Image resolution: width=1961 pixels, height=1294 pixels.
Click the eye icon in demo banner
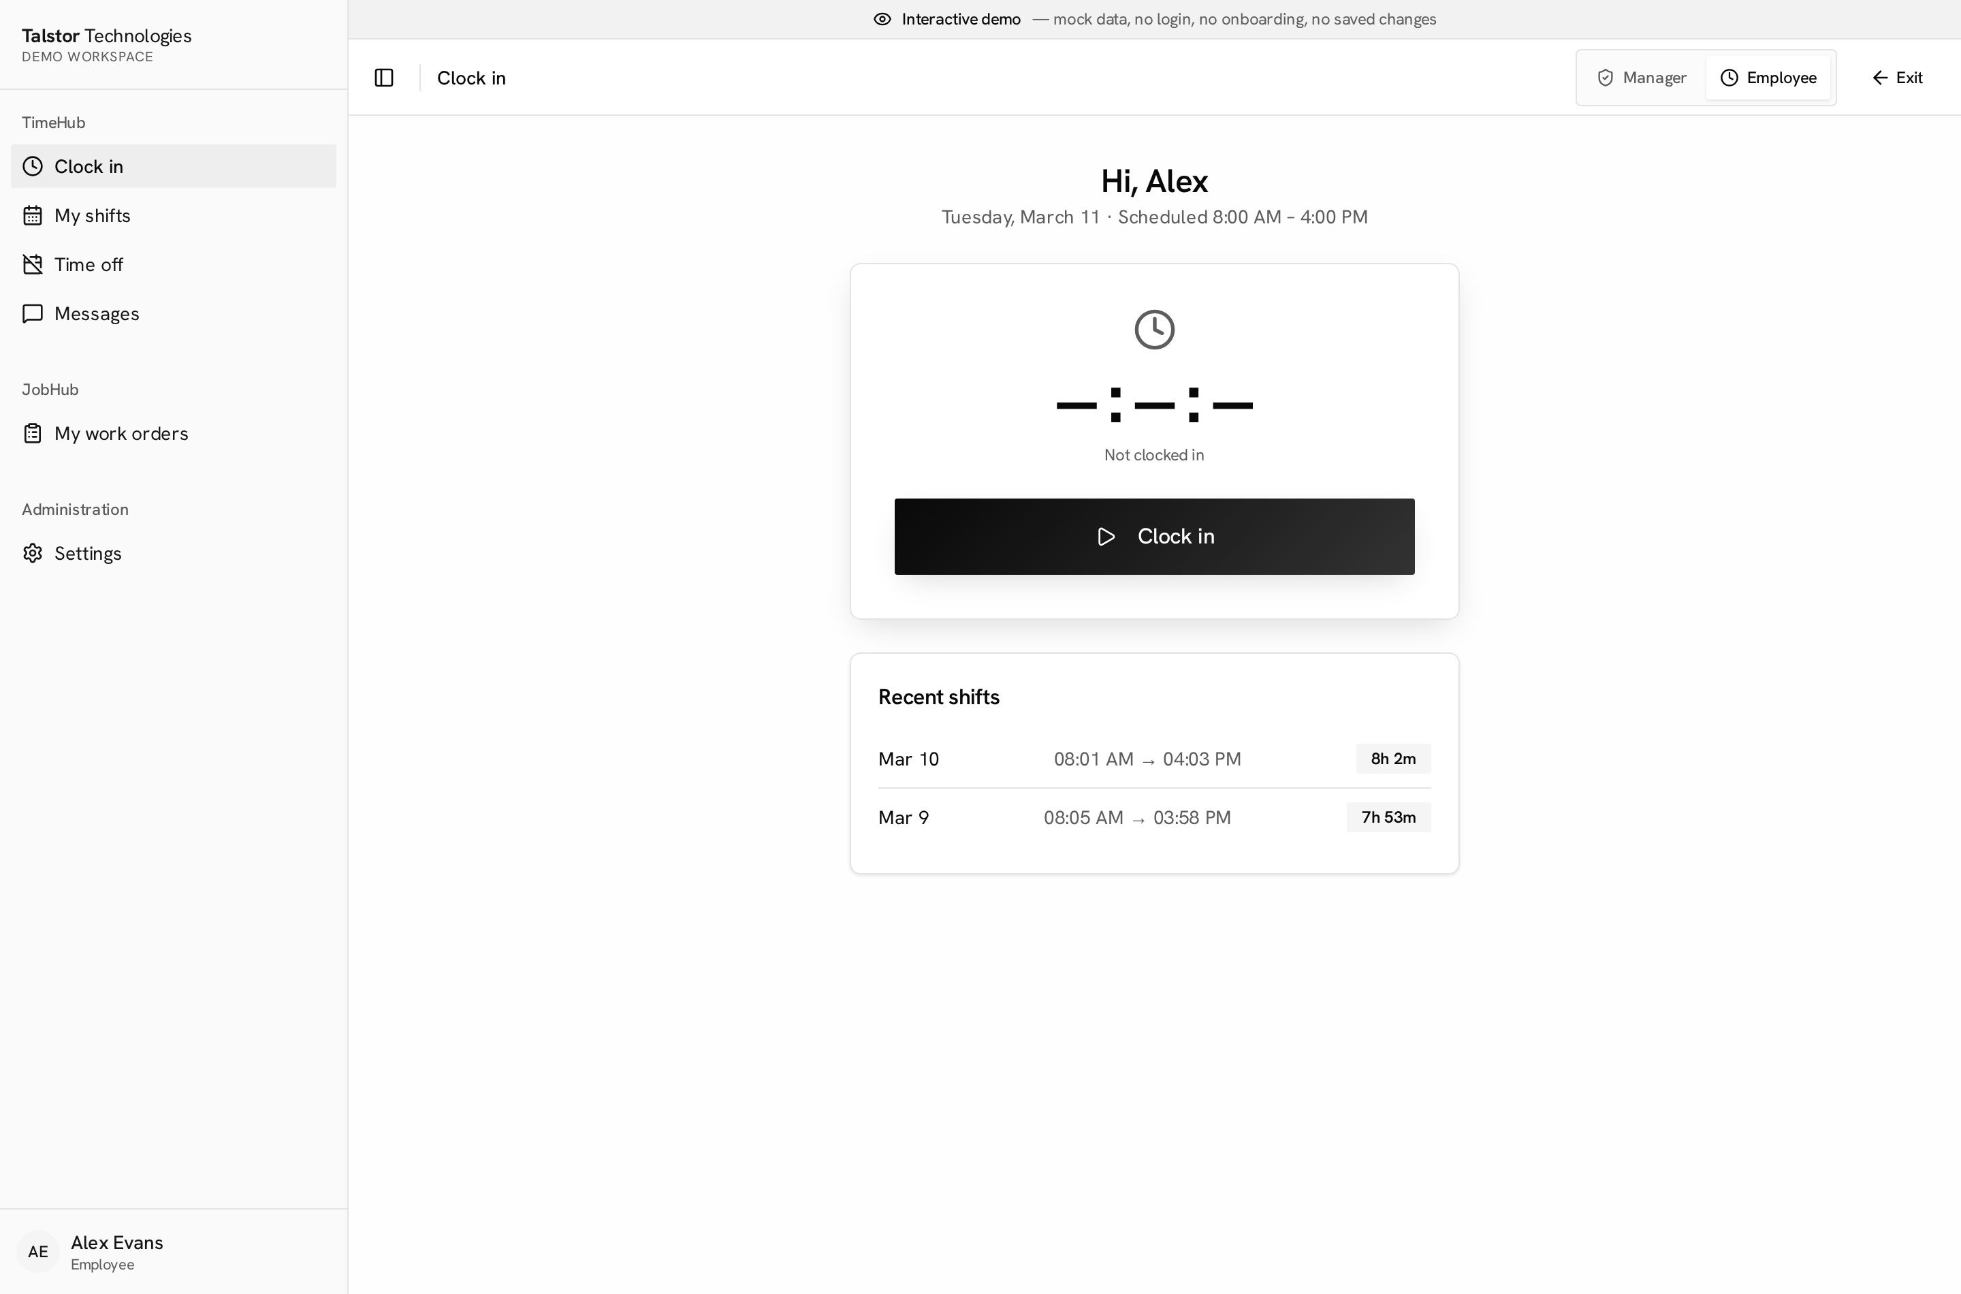tap(882, 19)
